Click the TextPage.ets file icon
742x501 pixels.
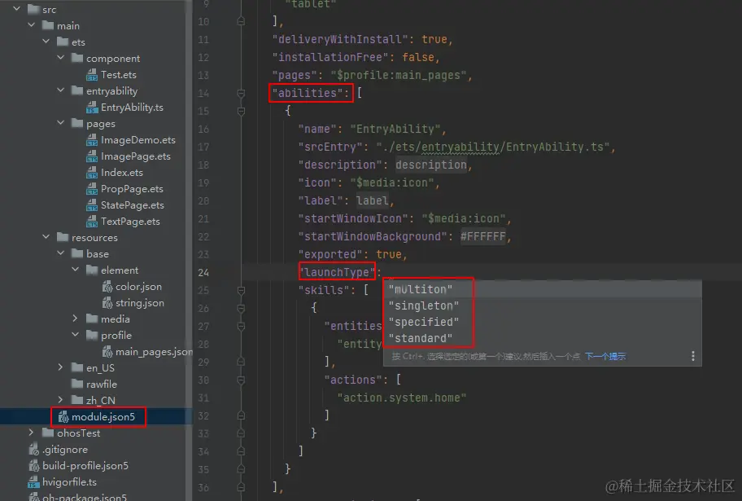92,222
